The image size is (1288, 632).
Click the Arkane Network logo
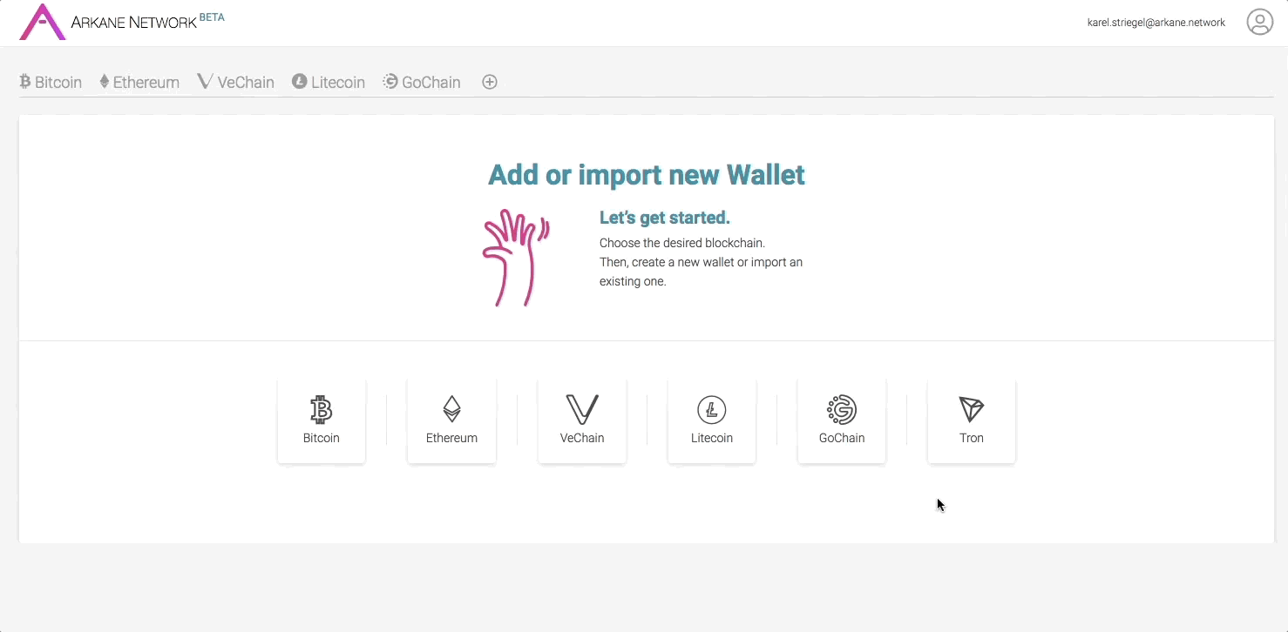click(x=43, y=22)
